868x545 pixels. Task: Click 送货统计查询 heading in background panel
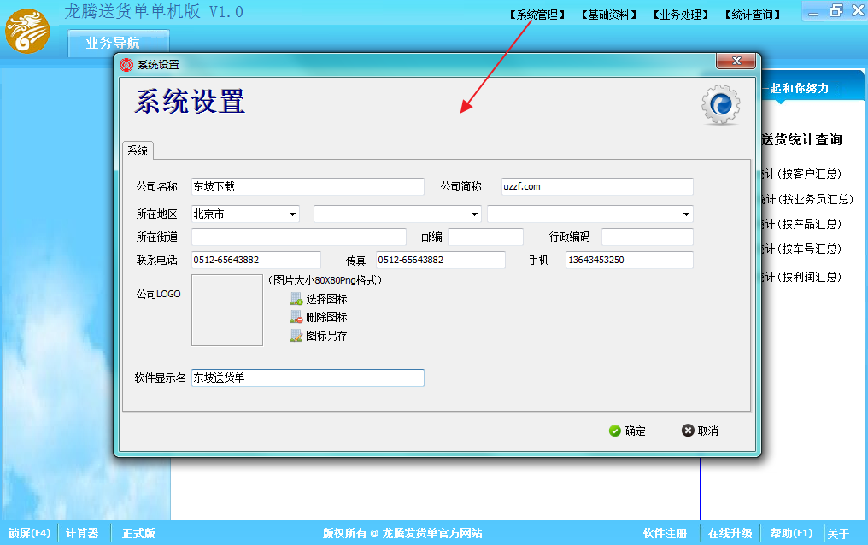[x=802, y=139]
